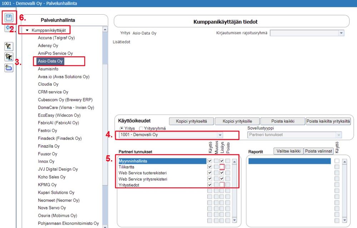Click Kopioi yrityksille button
357x228 pixels.
(237, 121)
